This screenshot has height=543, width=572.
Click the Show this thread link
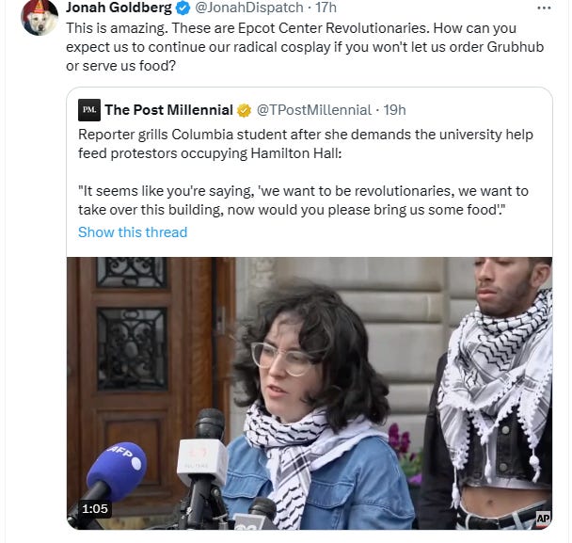(x=133, y=232)
